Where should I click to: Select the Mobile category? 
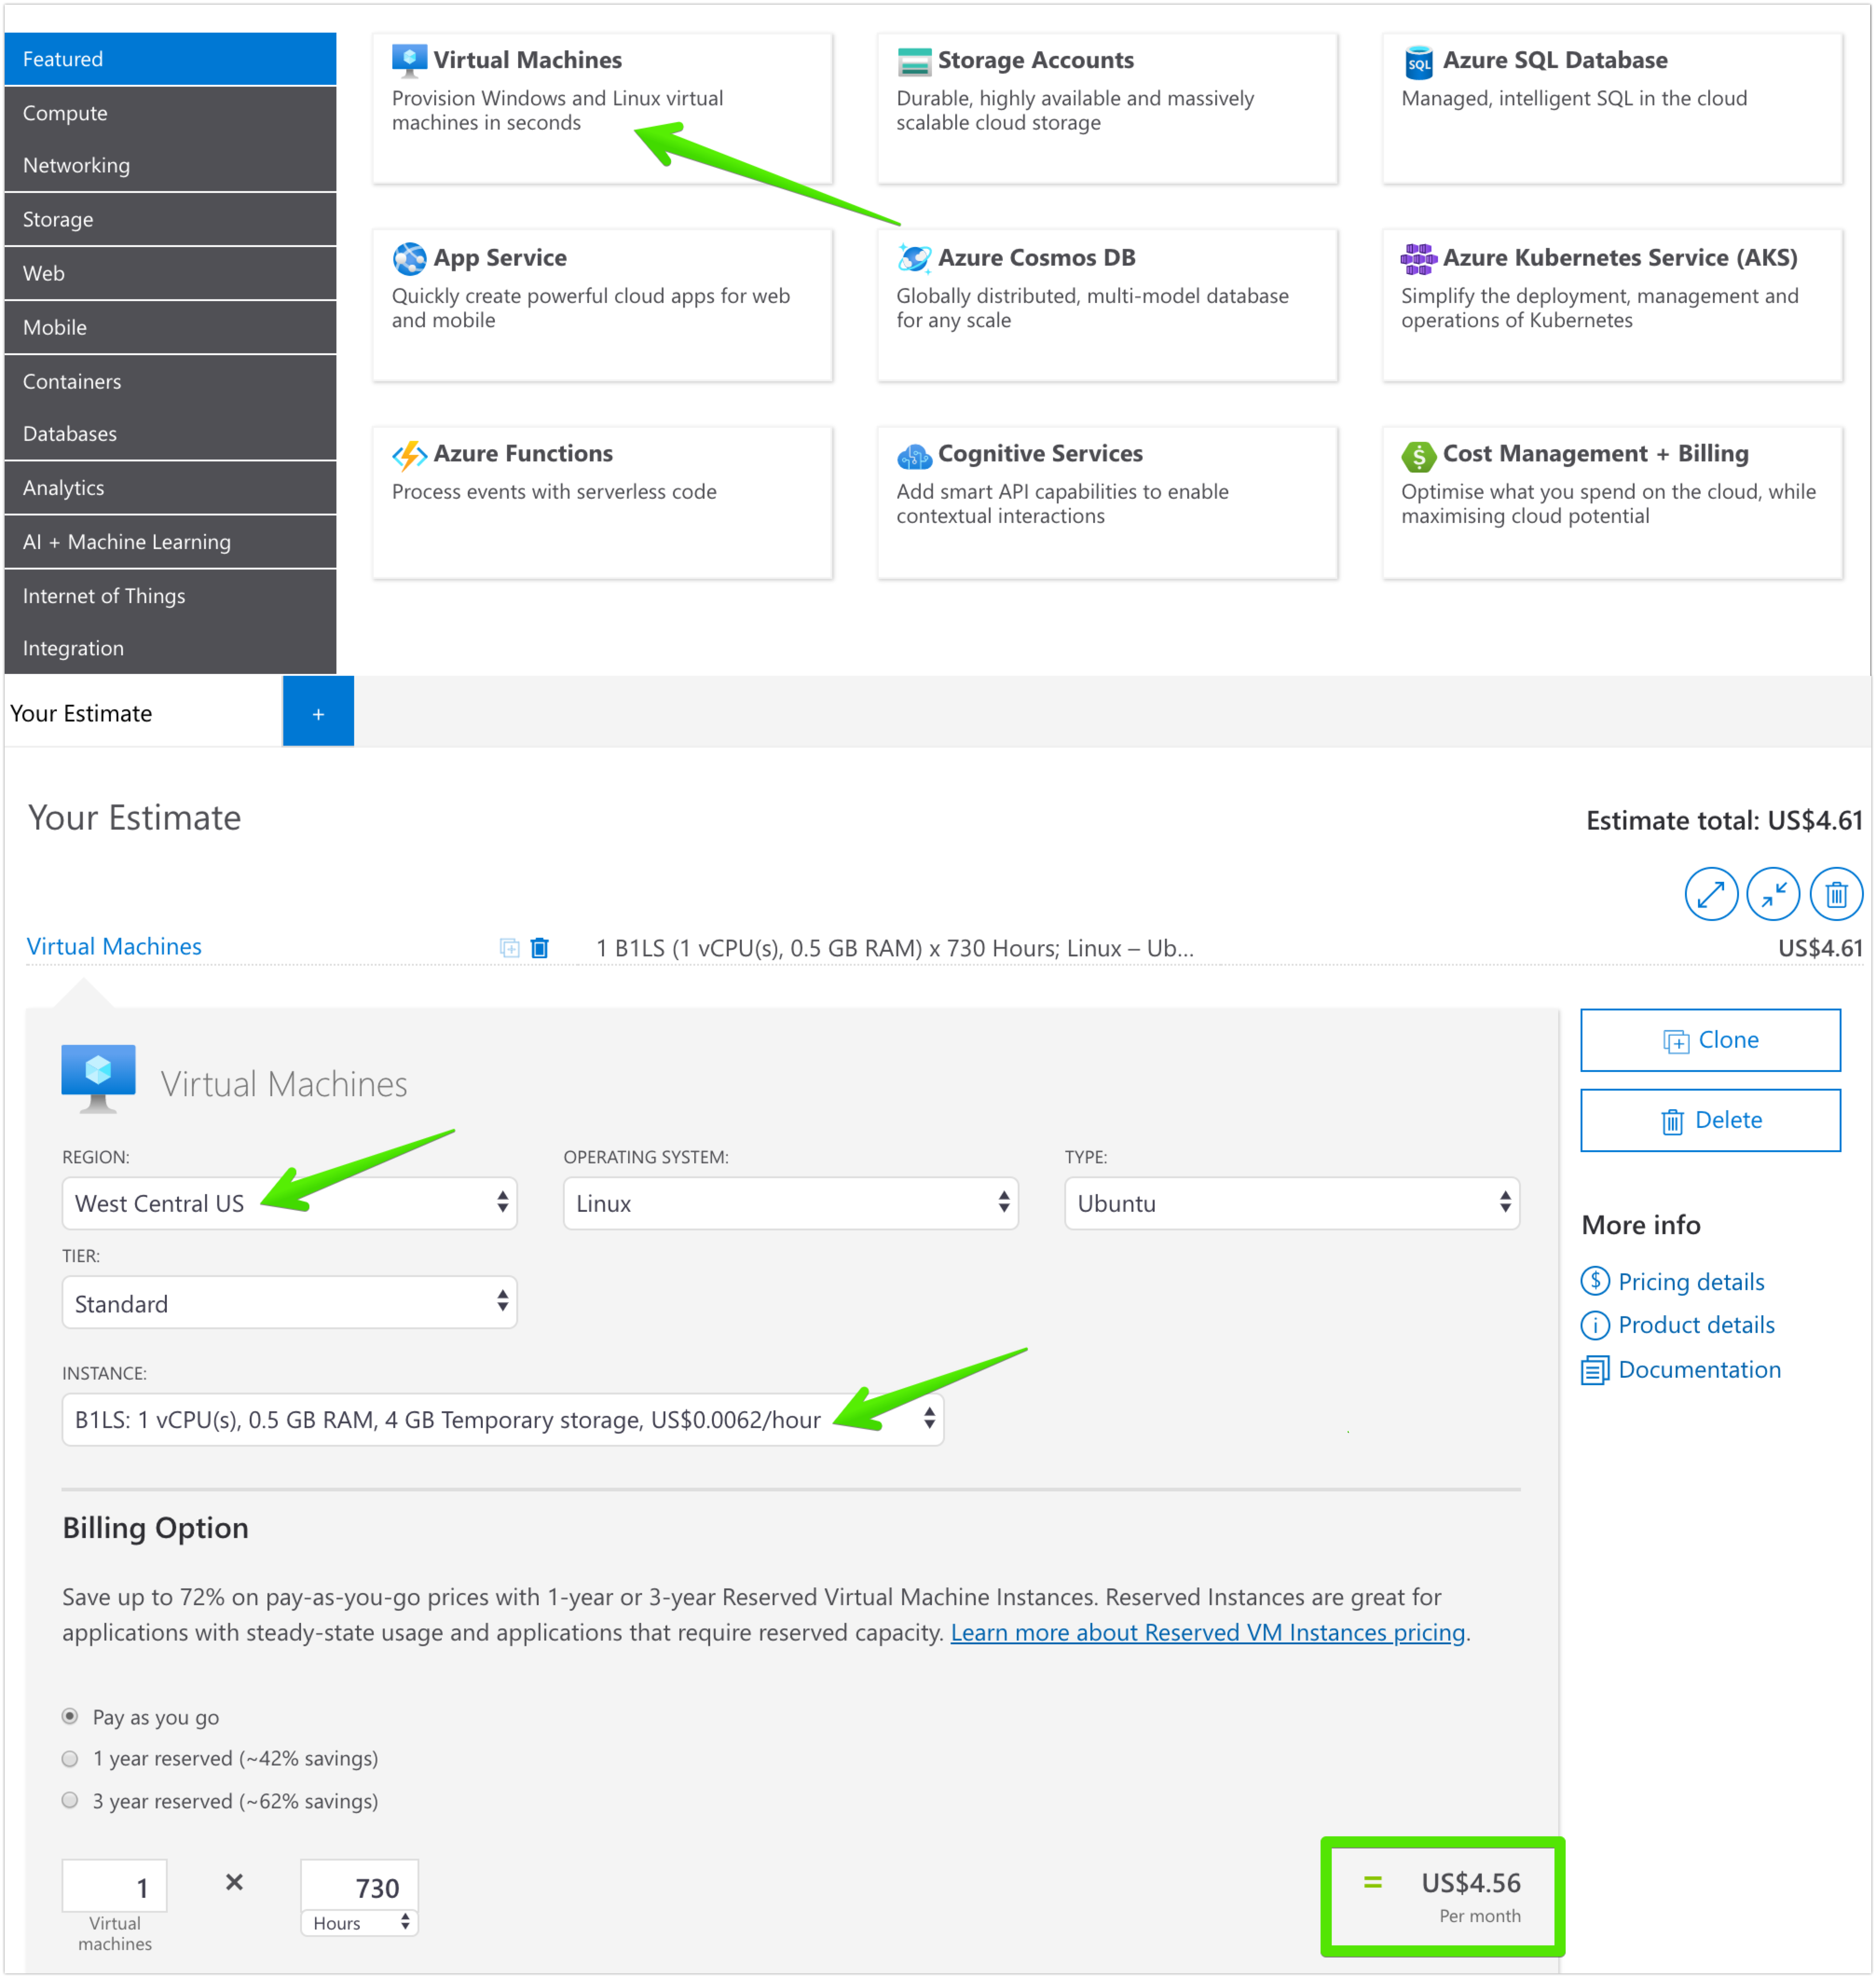click(170, 327)
